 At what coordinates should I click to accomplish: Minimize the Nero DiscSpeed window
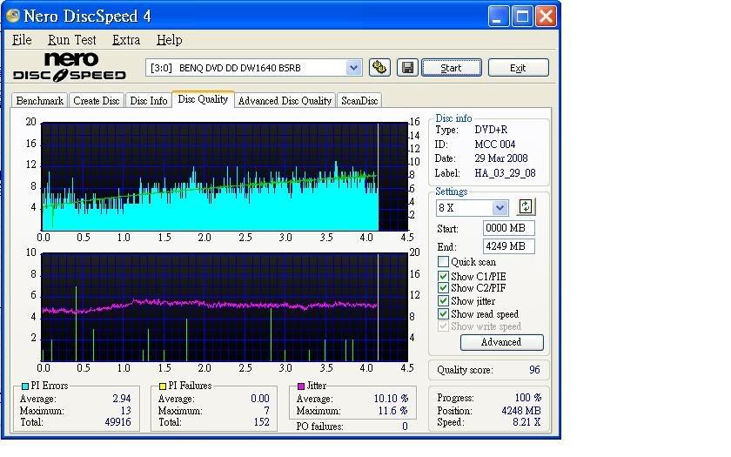499,17
